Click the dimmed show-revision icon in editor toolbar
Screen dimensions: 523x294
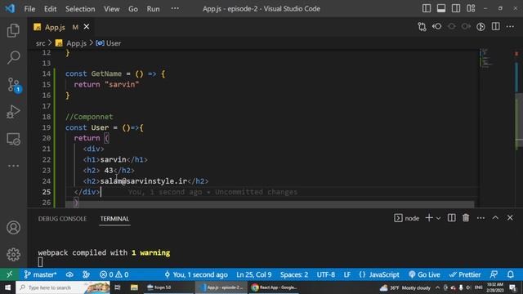coord(451,27)
